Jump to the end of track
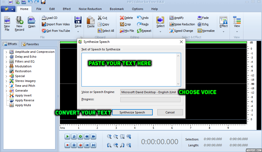Viewport: 262px width, 152px height. click(93, 145)
